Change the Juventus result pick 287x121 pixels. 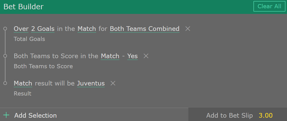(x=91, y=83)
